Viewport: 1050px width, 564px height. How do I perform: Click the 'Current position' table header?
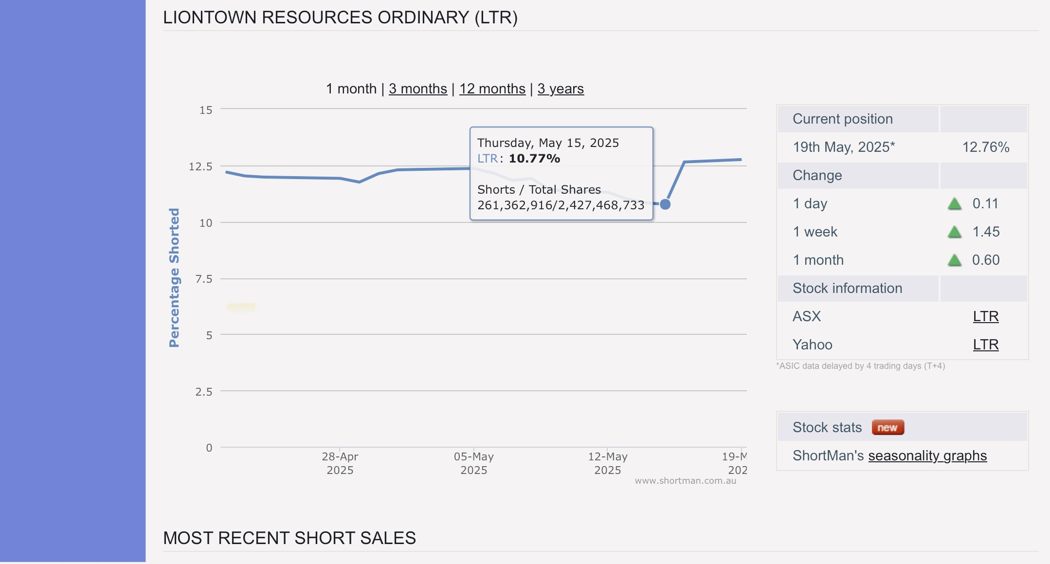tap(843, 119)
